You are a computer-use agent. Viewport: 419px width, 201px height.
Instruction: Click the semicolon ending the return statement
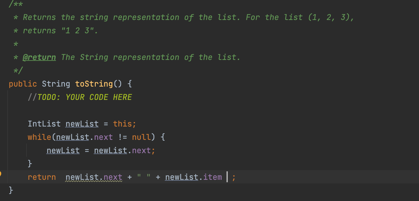234,177
